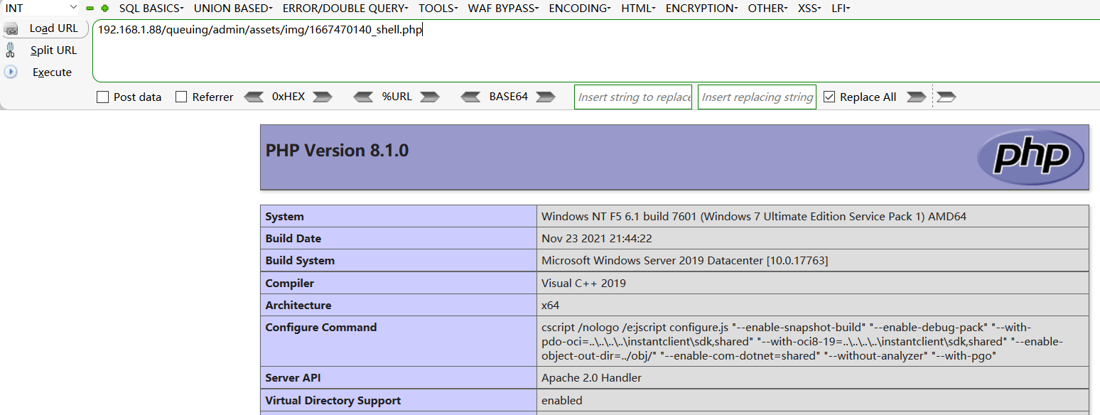Click inside the URL text area

tap(595, 51)
